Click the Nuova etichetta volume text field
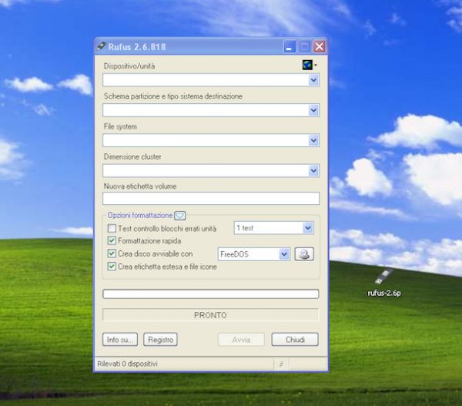This screenshot has height=406, width=462. tap(211, 199)
